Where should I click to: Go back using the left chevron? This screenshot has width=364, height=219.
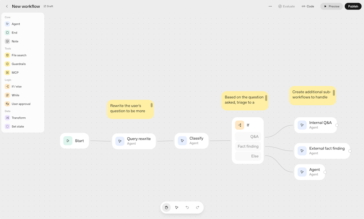click(x=7, y=6)
